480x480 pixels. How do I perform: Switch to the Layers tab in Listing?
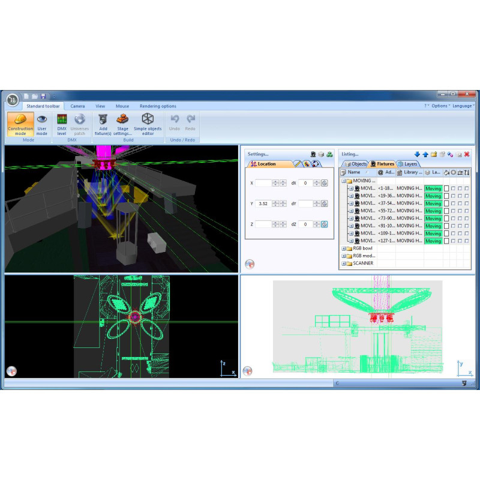coord(408,164)
